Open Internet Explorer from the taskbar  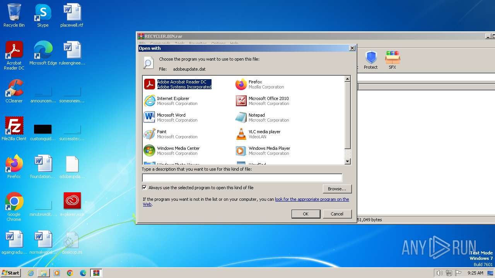31,273
